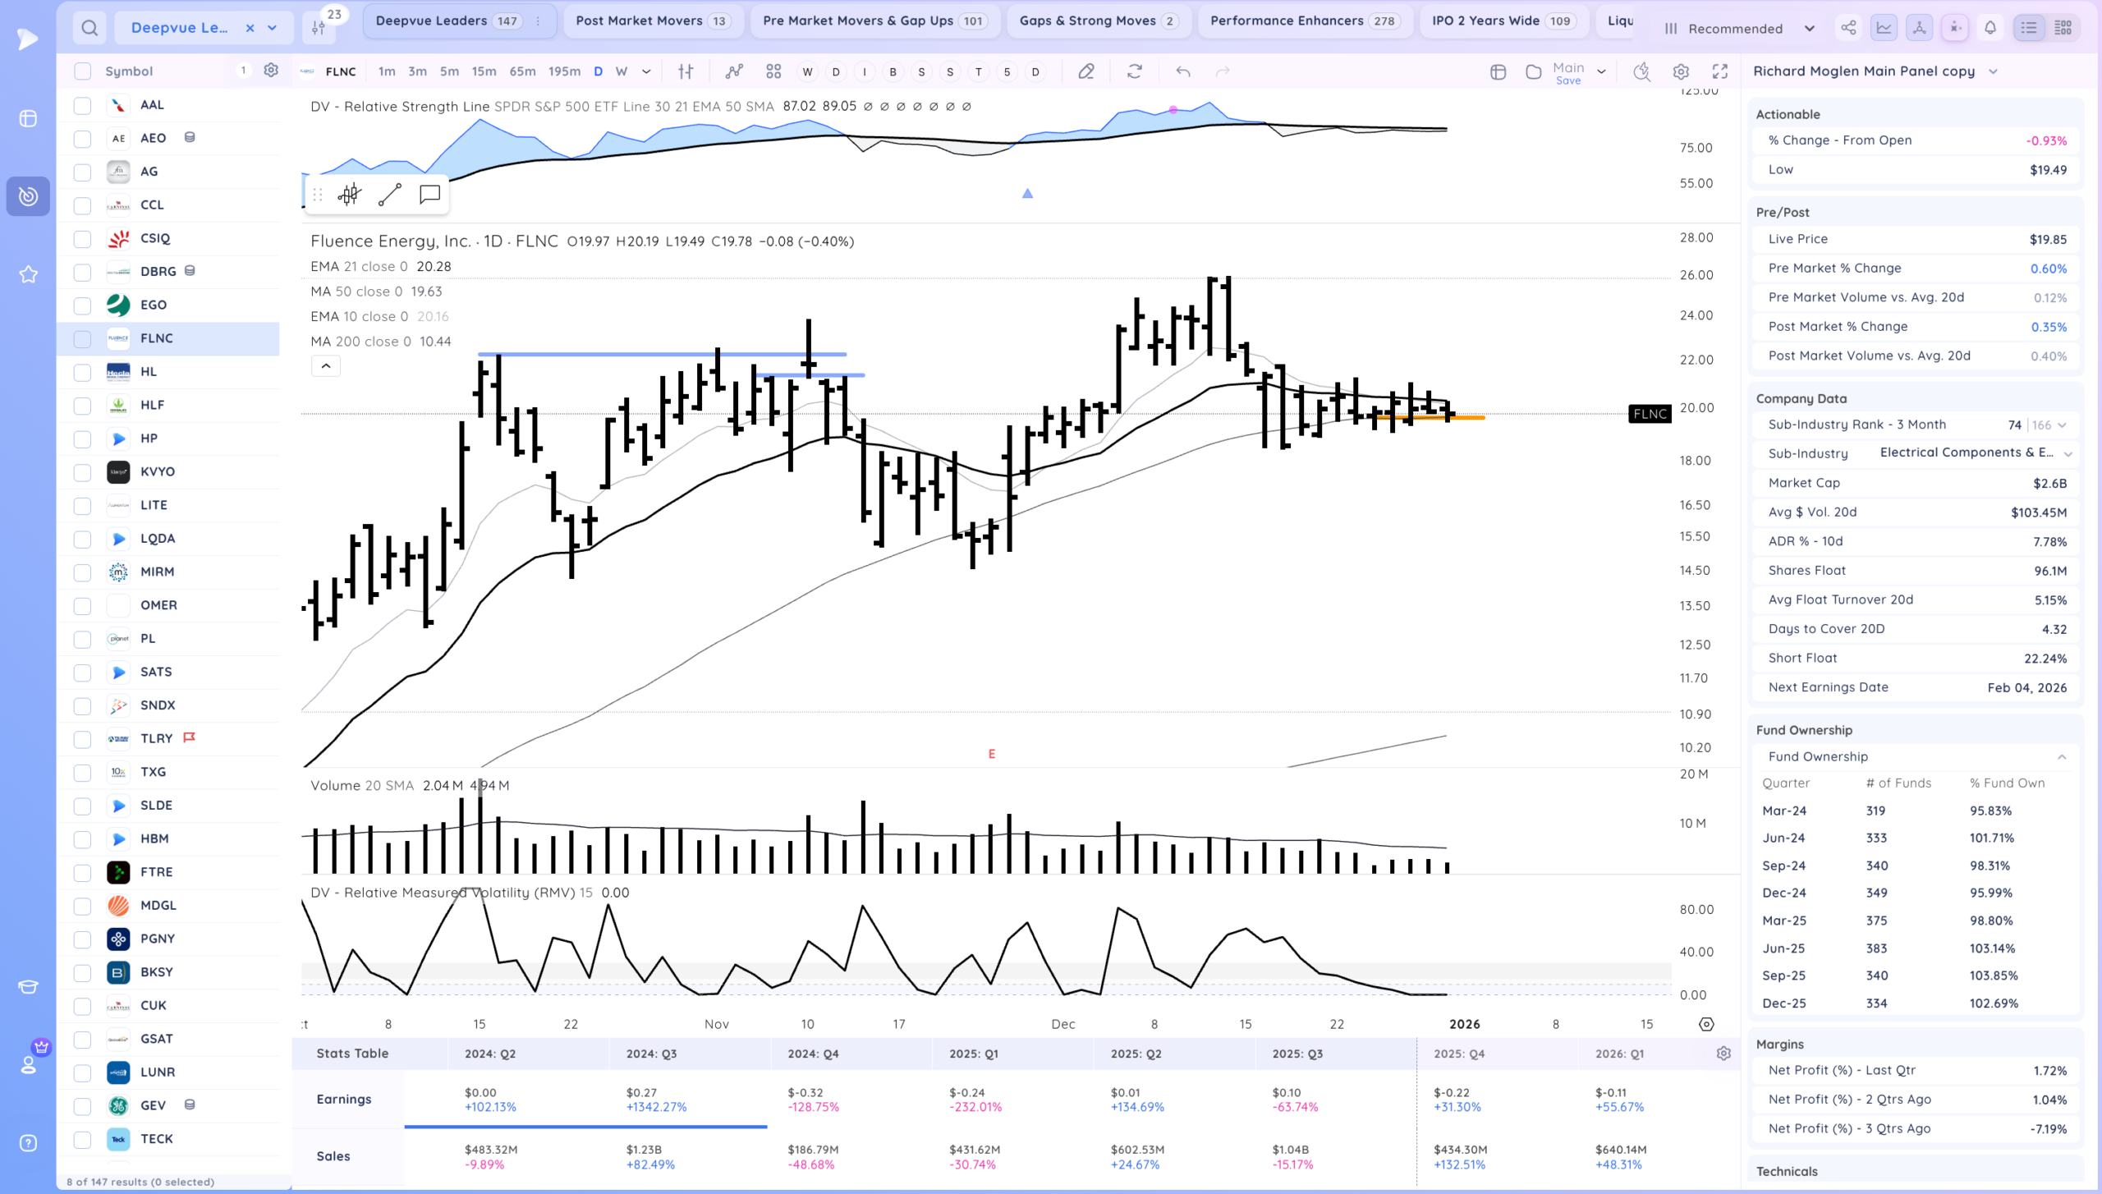Check the AAL symbol checkbox
Viewport: 2102px width, 1194px height.
click(x=82, y=105)
